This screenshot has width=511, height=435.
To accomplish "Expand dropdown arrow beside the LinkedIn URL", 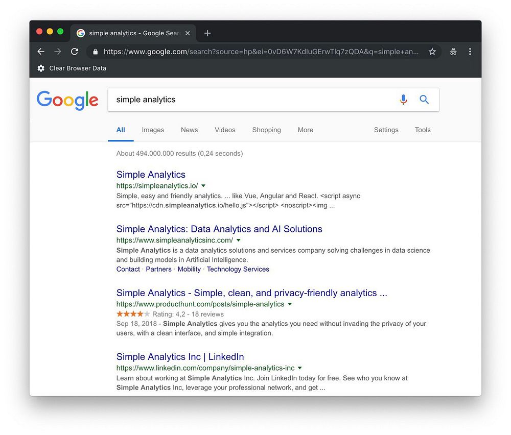I will coord(300,368).
